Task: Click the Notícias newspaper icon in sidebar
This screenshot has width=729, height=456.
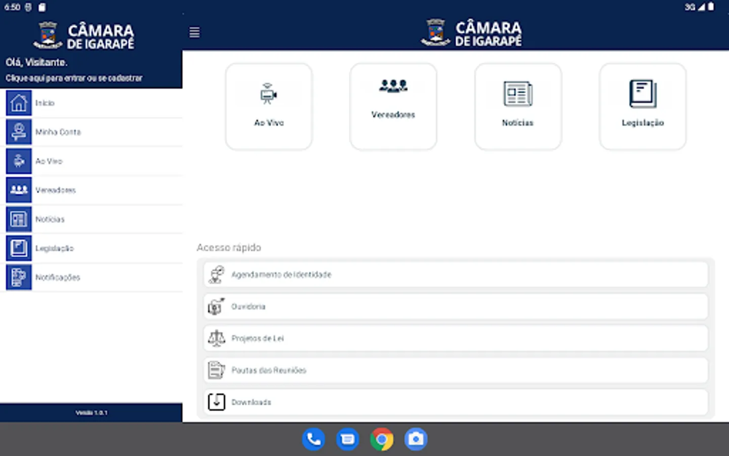Action: (19, 219)
